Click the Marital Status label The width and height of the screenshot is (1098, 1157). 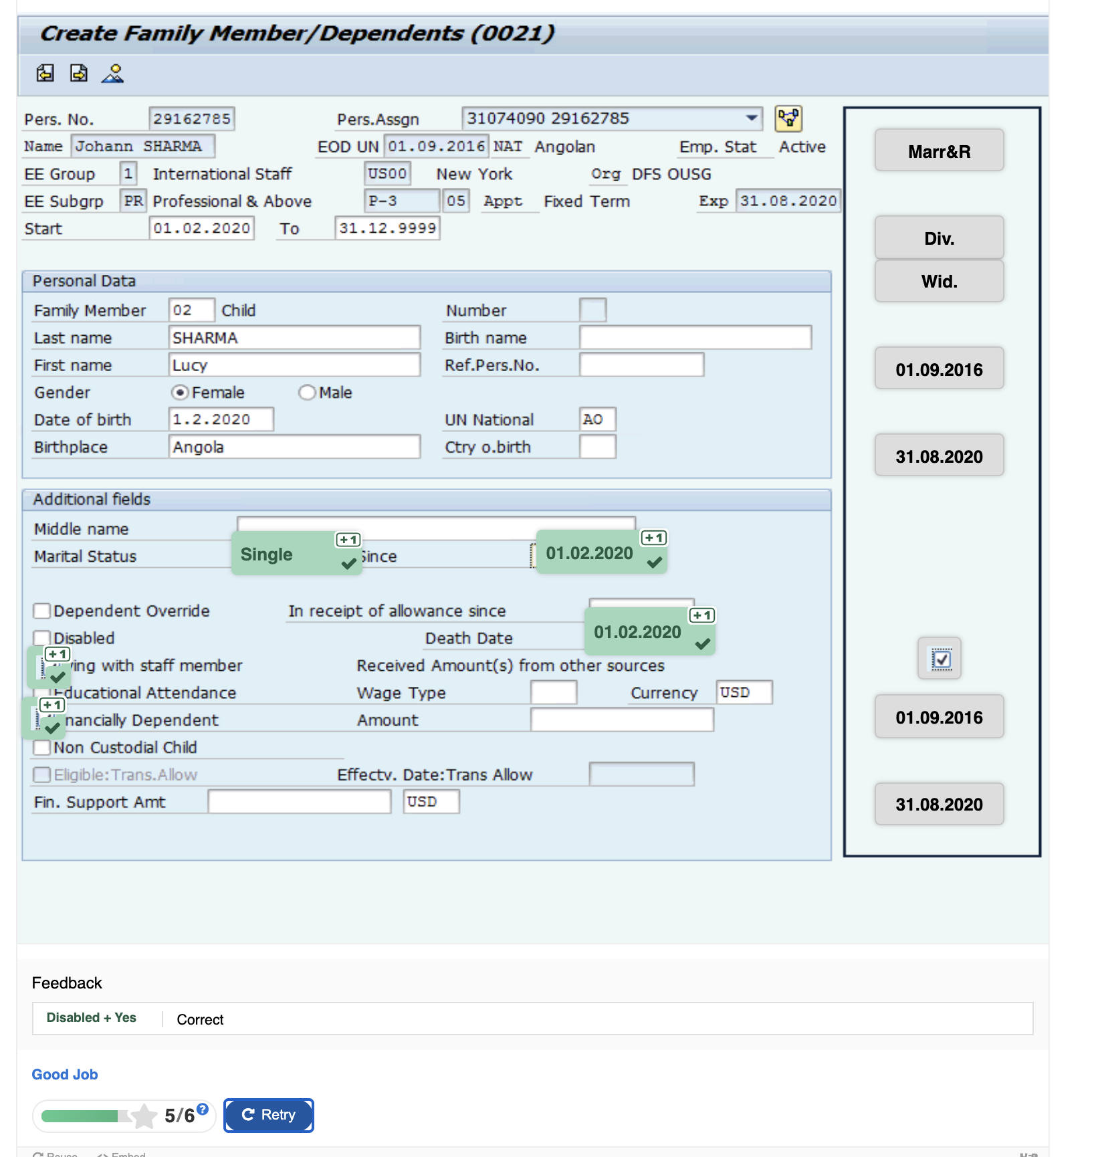point(85,556)
